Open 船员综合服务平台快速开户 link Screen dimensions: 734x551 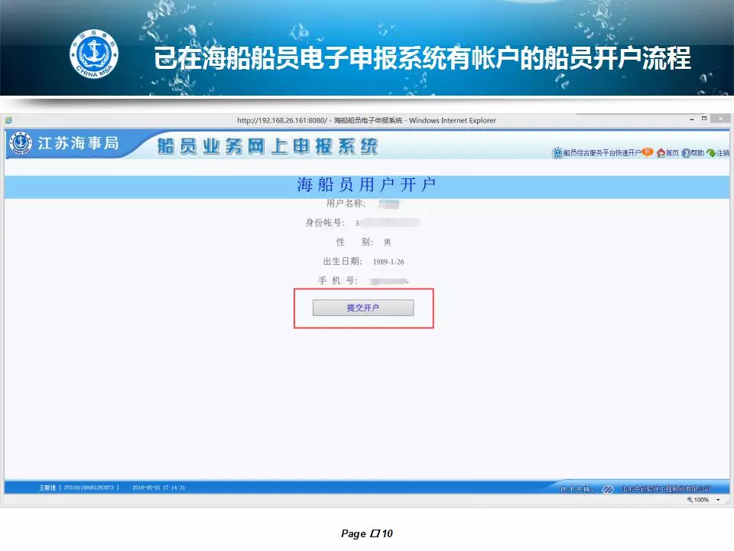[602, 153]
